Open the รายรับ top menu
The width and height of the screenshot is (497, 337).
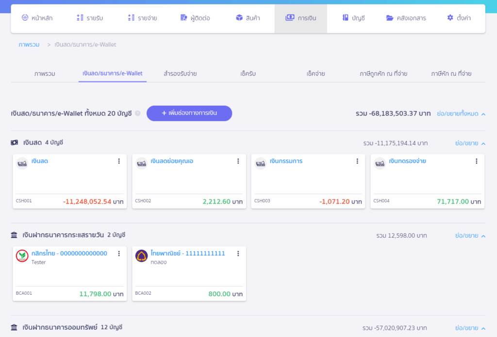click(90, 18)
